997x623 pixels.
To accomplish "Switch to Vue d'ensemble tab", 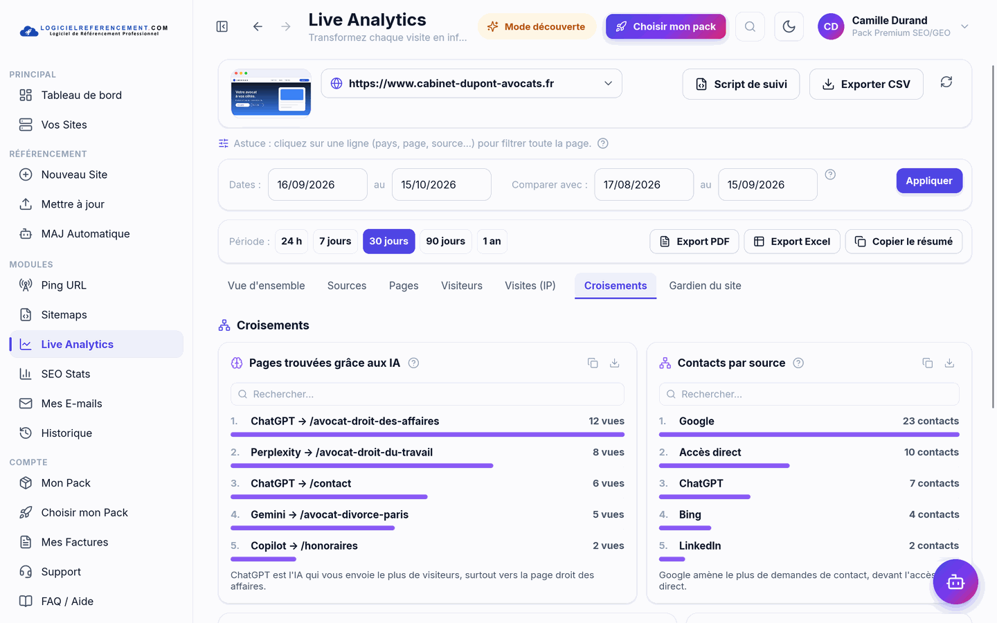I will pos(267,285).
